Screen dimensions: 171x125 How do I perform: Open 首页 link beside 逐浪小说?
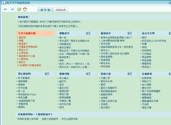(x=130, y=74)
